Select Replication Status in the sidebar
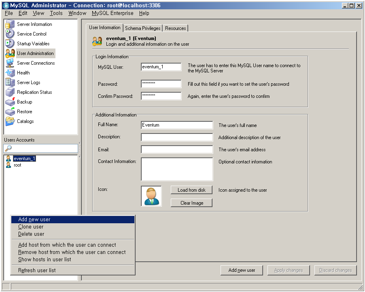Viewport: 365px width, 292px height. coord(34,92)
